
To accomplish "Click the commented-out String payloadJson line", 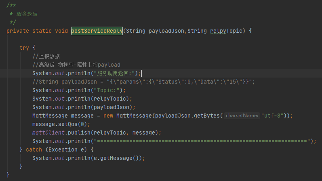I will pyautogui.click(x=143, y=82).
